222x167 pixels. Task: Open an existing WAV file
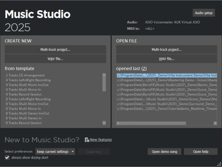pyautogui.click(x=167, y=59)
